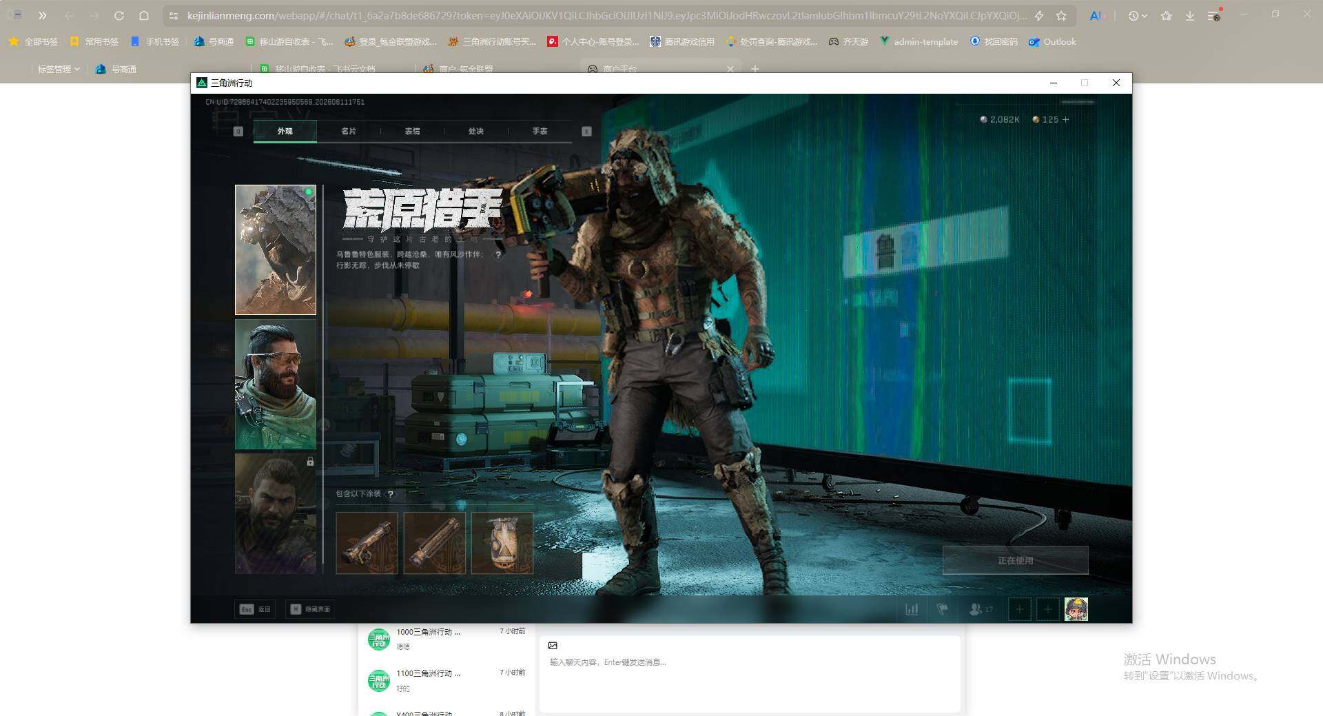
Task: Close the 商户平台 browser tab
Action: point(730,69)
